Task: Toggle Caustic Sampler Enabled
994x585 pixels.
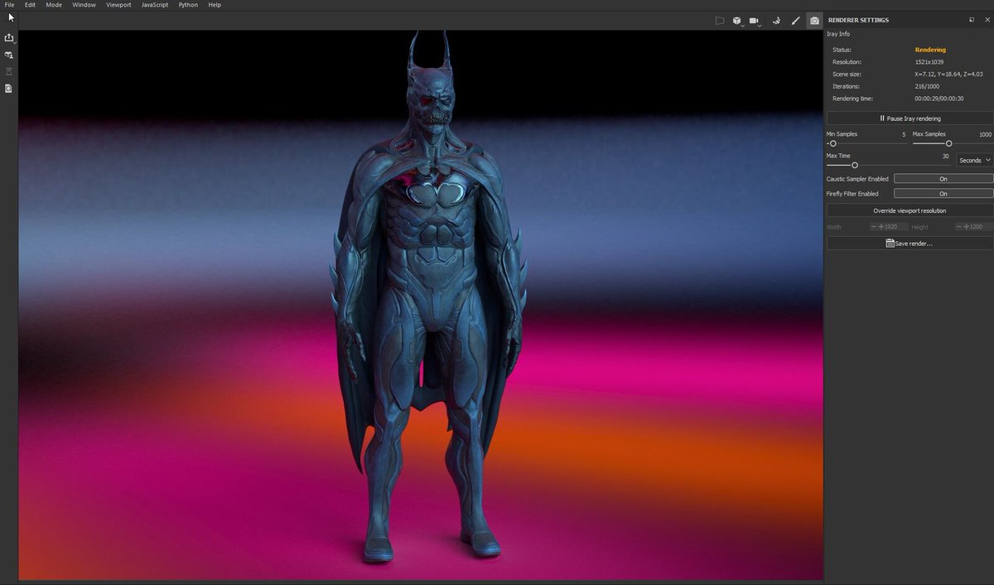Action: click(943, 179)
